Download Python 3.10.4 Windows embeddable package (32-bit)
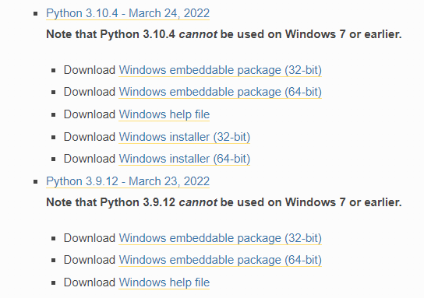 tap(220, 70)
